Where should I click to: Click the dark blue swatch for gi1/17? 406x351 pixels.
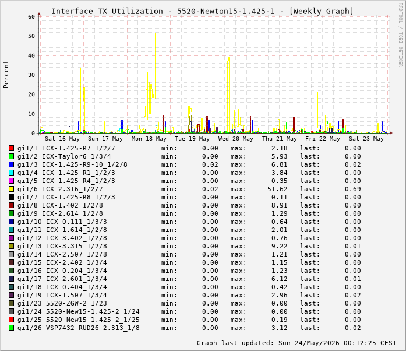[x=11, y=279]
